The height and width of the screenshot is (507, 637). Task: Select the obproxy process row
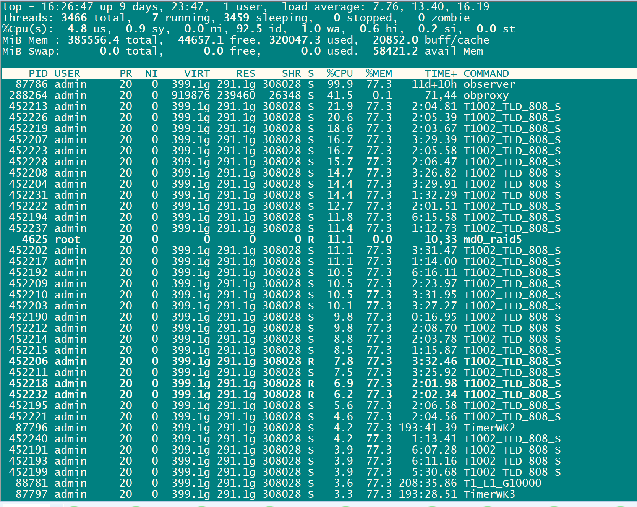tap(319, 96)
